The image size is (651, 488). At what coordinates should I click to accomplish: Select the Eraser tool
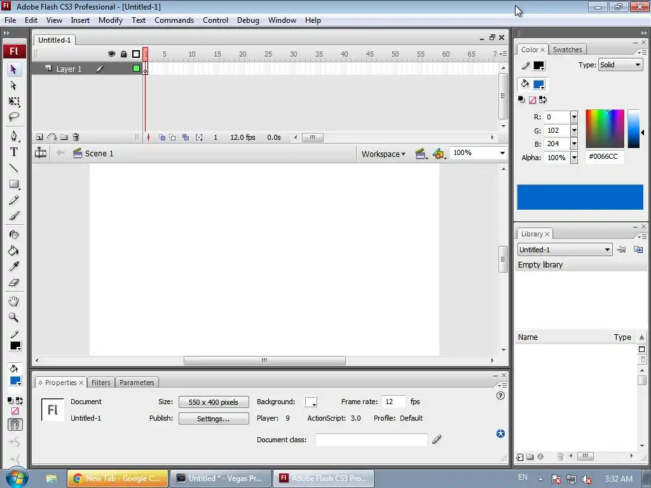(14, 283)
